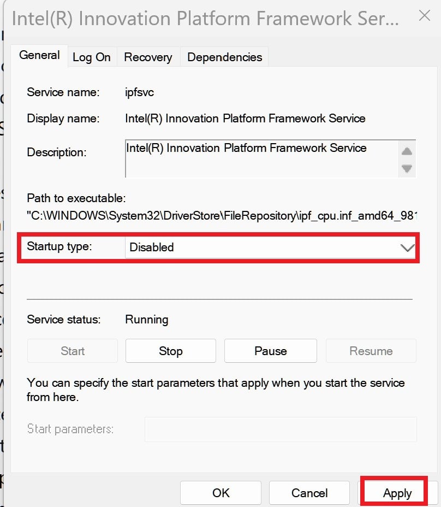Open the Log On tab
This screenshot has height=507, width=441.
click(92, 57)
